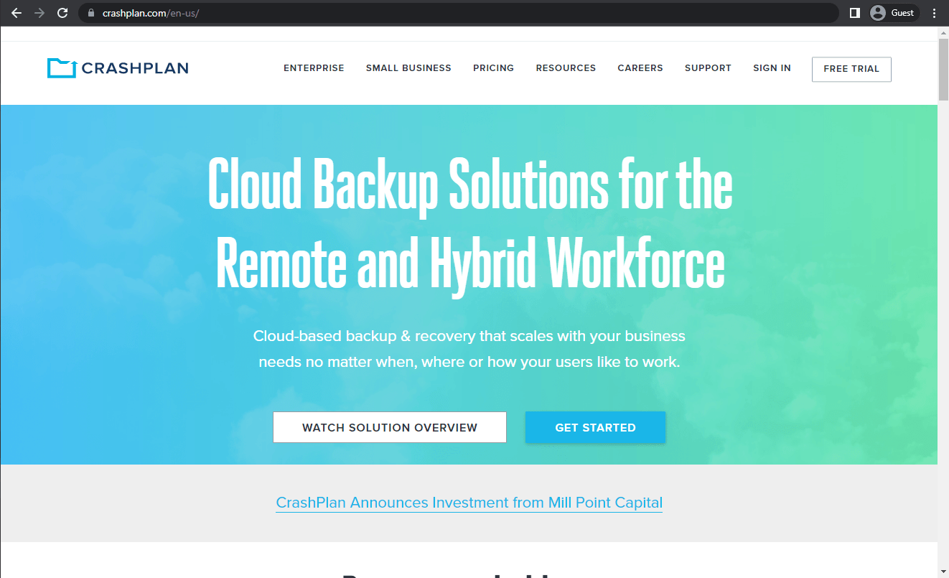This screenshot has height=578, width=949.
Task: Click the Sign In link
Action: coord(772,68)
